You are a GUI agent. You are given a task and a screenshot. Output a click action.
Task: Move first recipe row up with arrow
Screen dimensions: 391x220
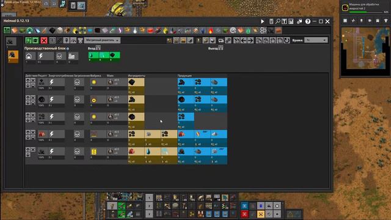(x=28, y=80)
